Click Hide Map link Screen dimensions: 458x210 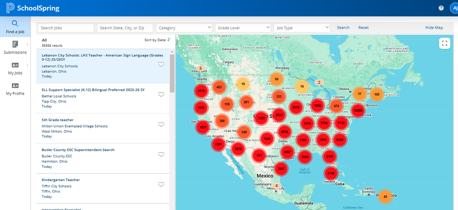pyautogui.click(x=434, y=28)
